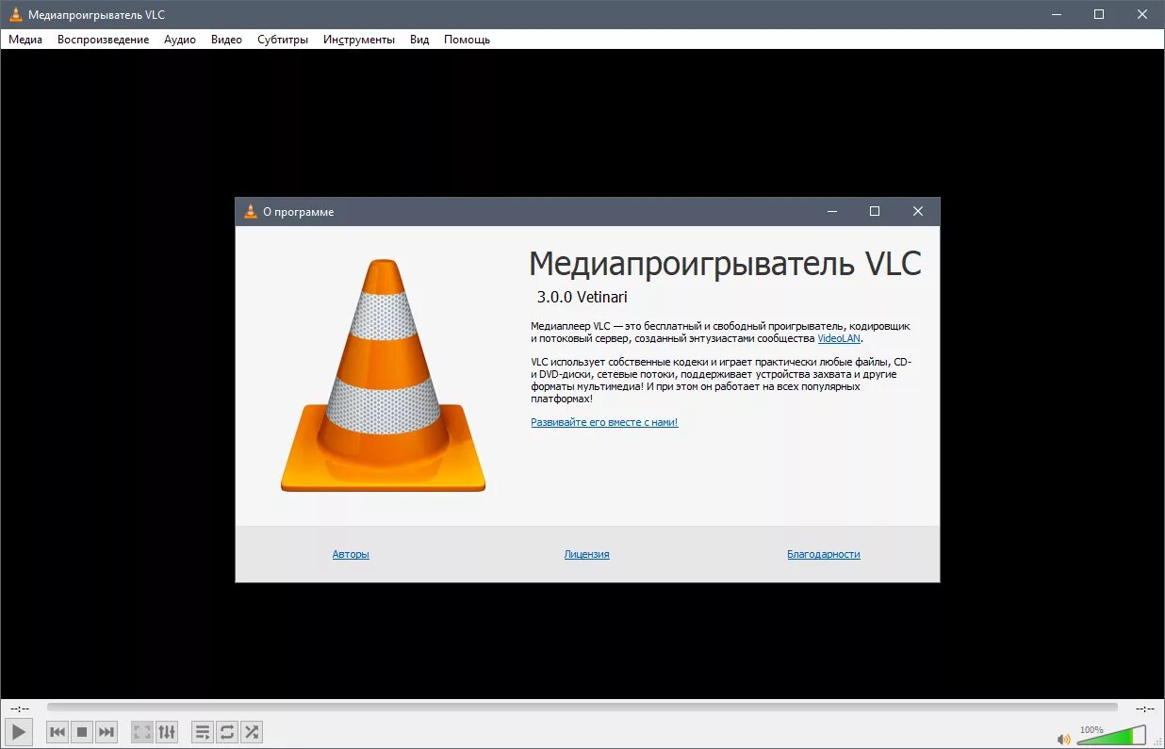The height and width of the screenshot is (749, 1165).
Task: Open extended settings and effects
Action: coord(166,731)
